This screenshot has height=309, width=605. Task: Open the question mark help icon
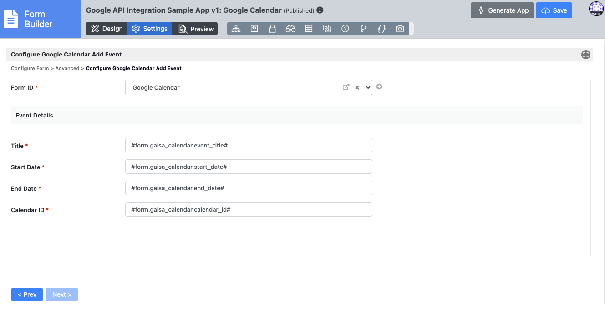[x=345, y=29]
